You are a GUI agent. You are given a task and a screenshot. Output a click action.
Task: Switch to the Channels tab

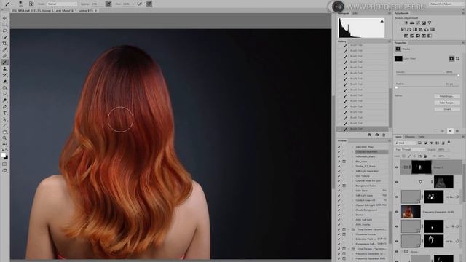coord(410,137)
